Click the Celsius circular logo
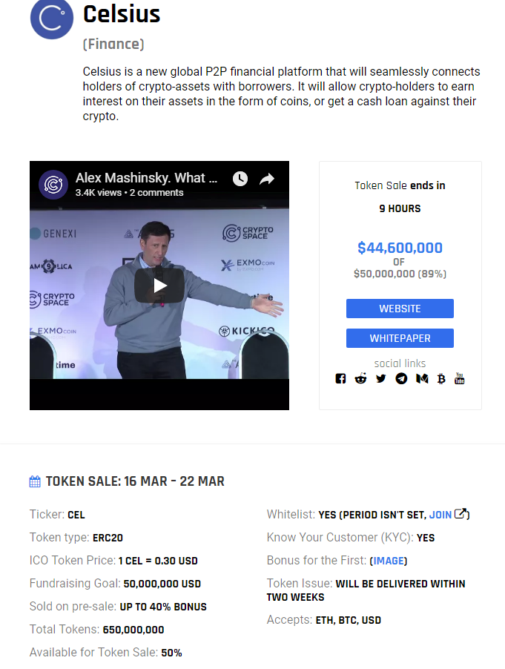 (x=52, y=19)
